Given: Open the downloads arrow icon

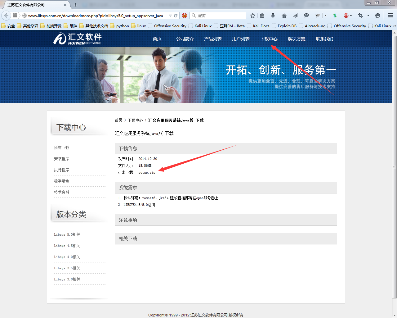Looking at the screenshot, I should pyautogui.click(x=273, y=16).
